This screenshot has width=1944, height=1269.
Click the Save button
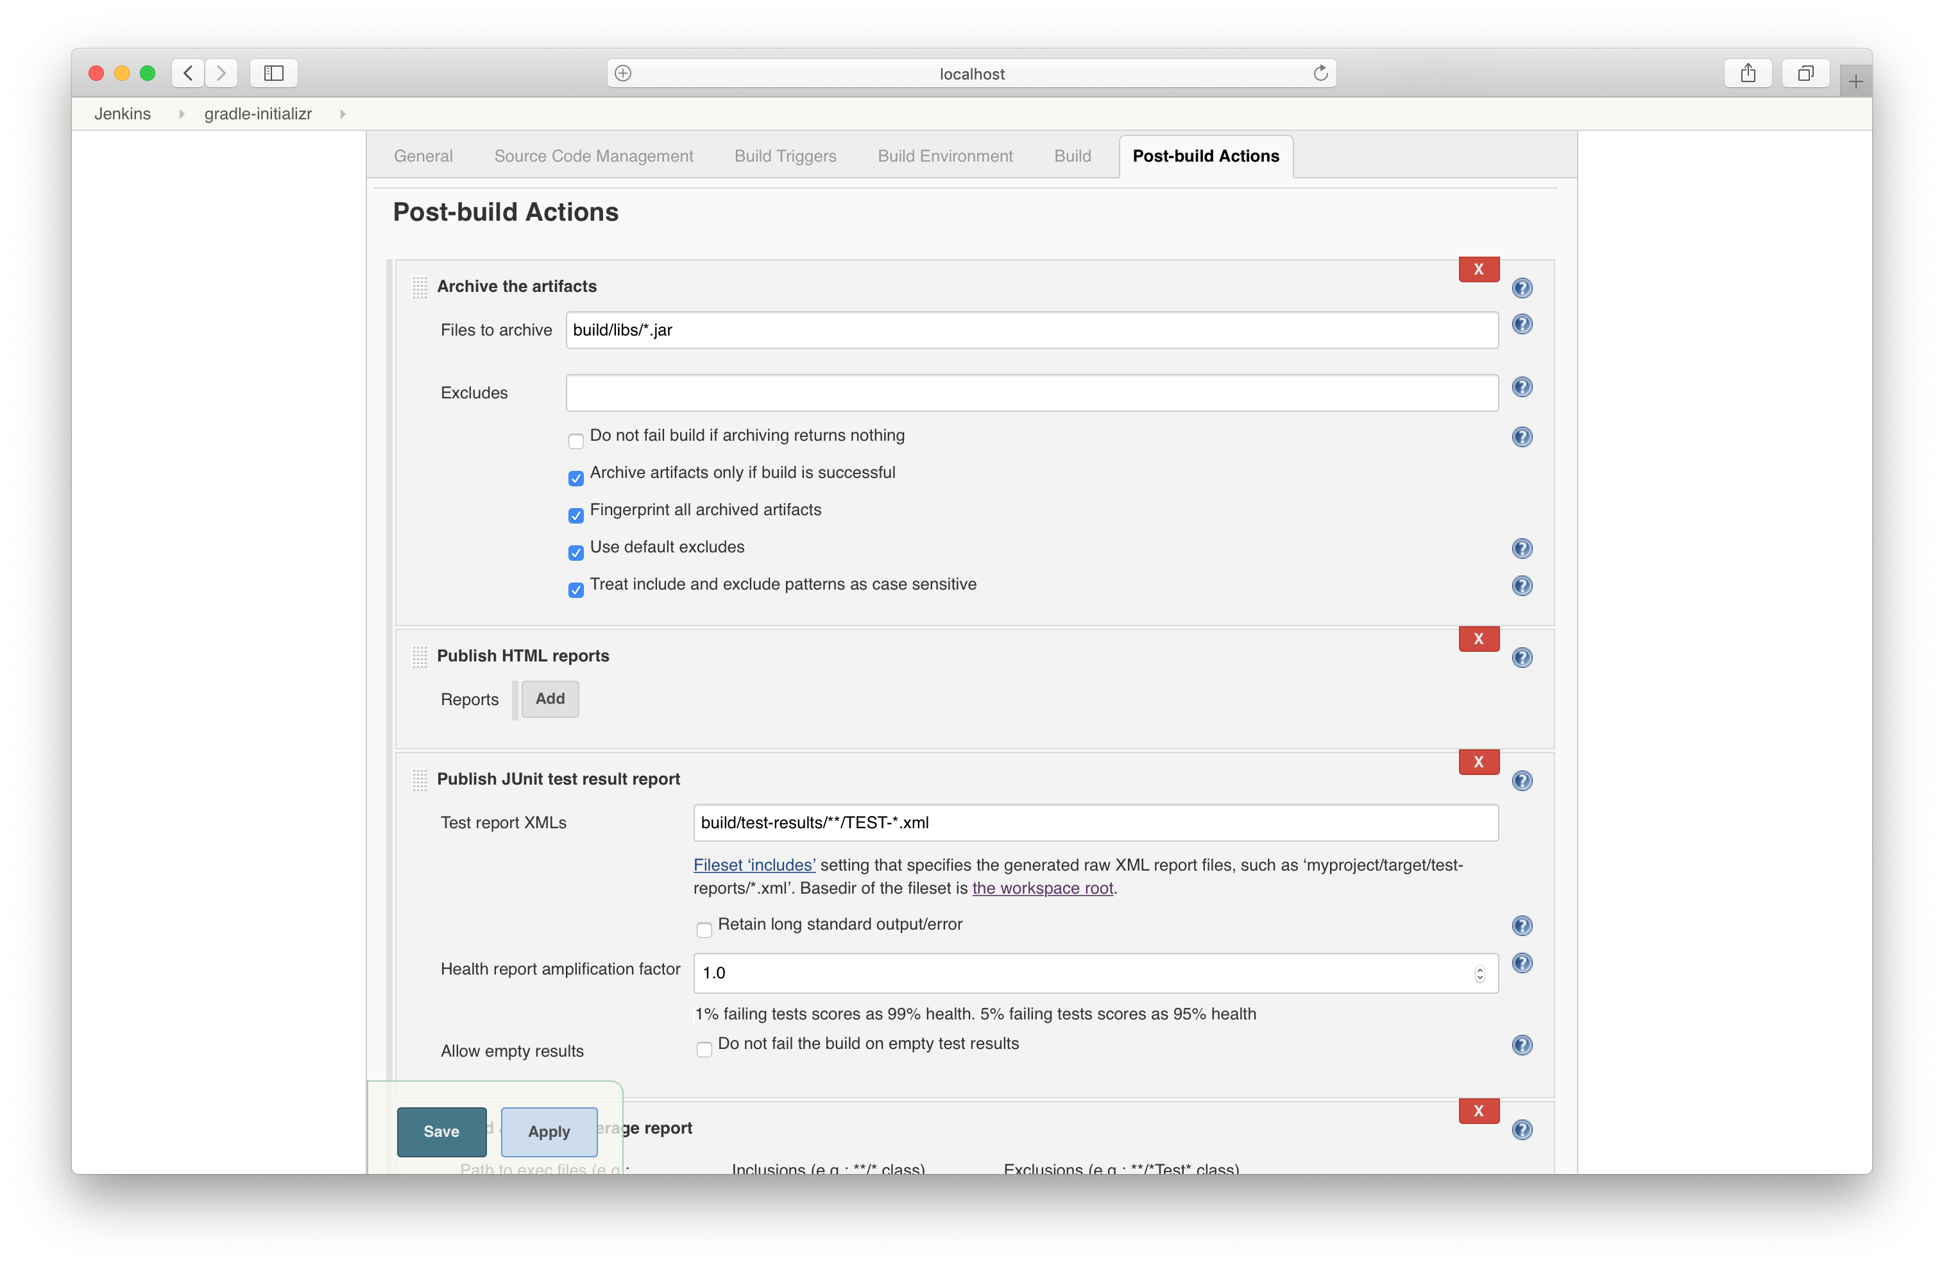441,1131
